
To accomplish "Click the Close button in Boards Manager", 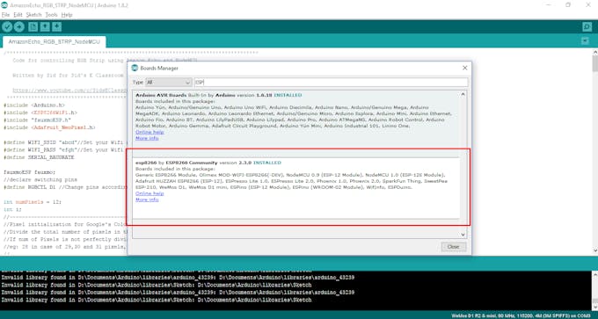I will point(454,247).
